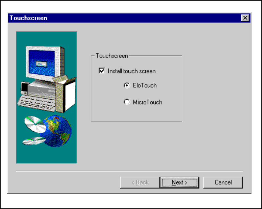Click the < Back button

(x=140, y=183)
